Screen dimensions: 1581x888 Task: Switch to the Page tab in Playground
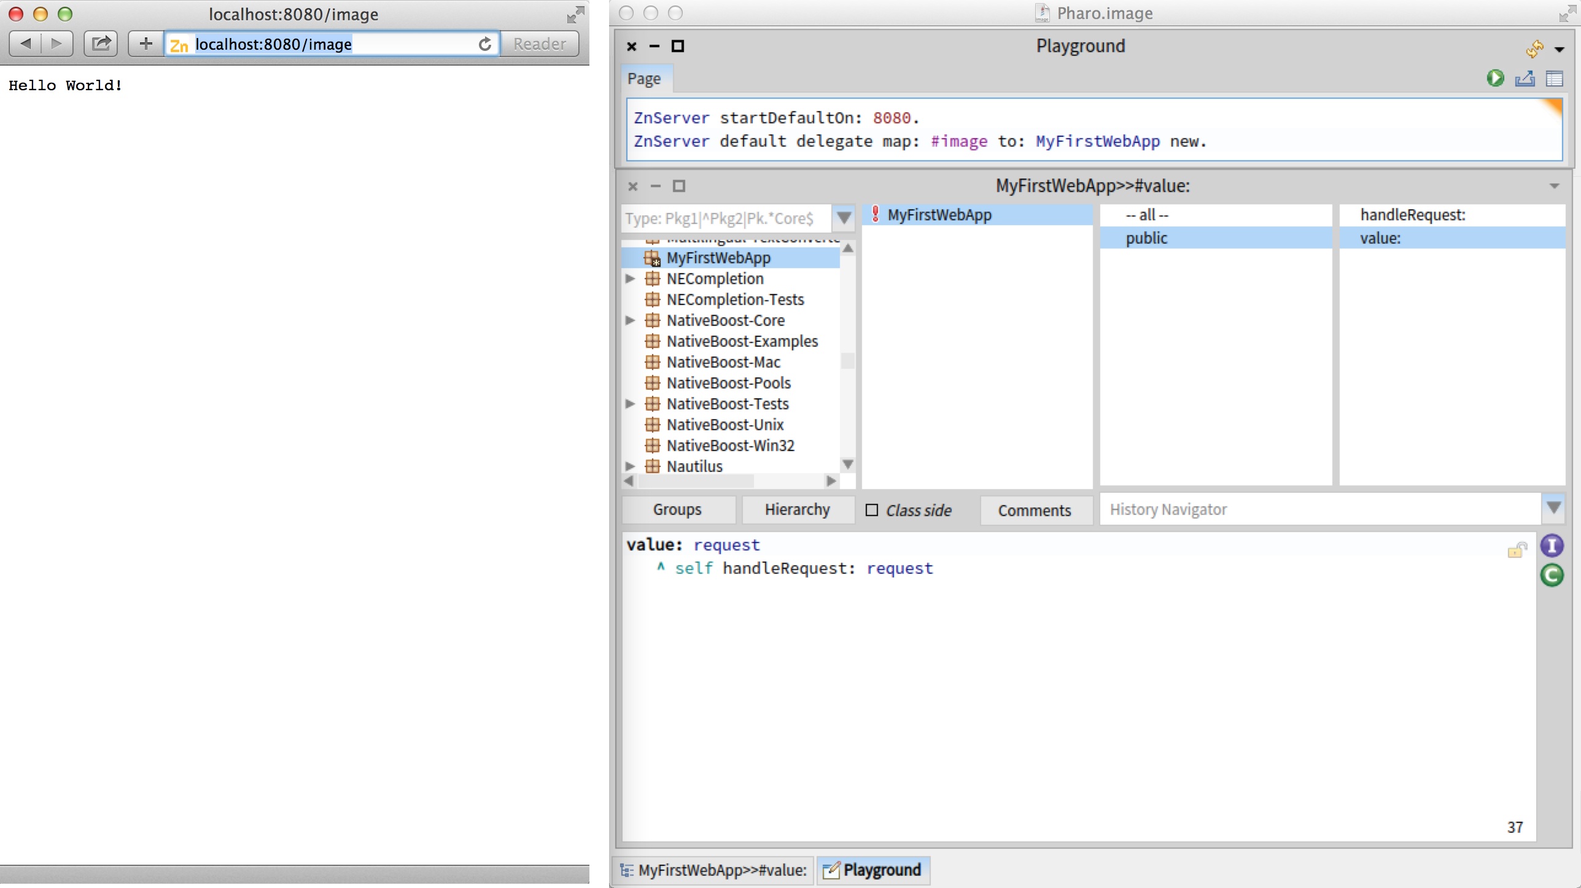tap(644, 79)
